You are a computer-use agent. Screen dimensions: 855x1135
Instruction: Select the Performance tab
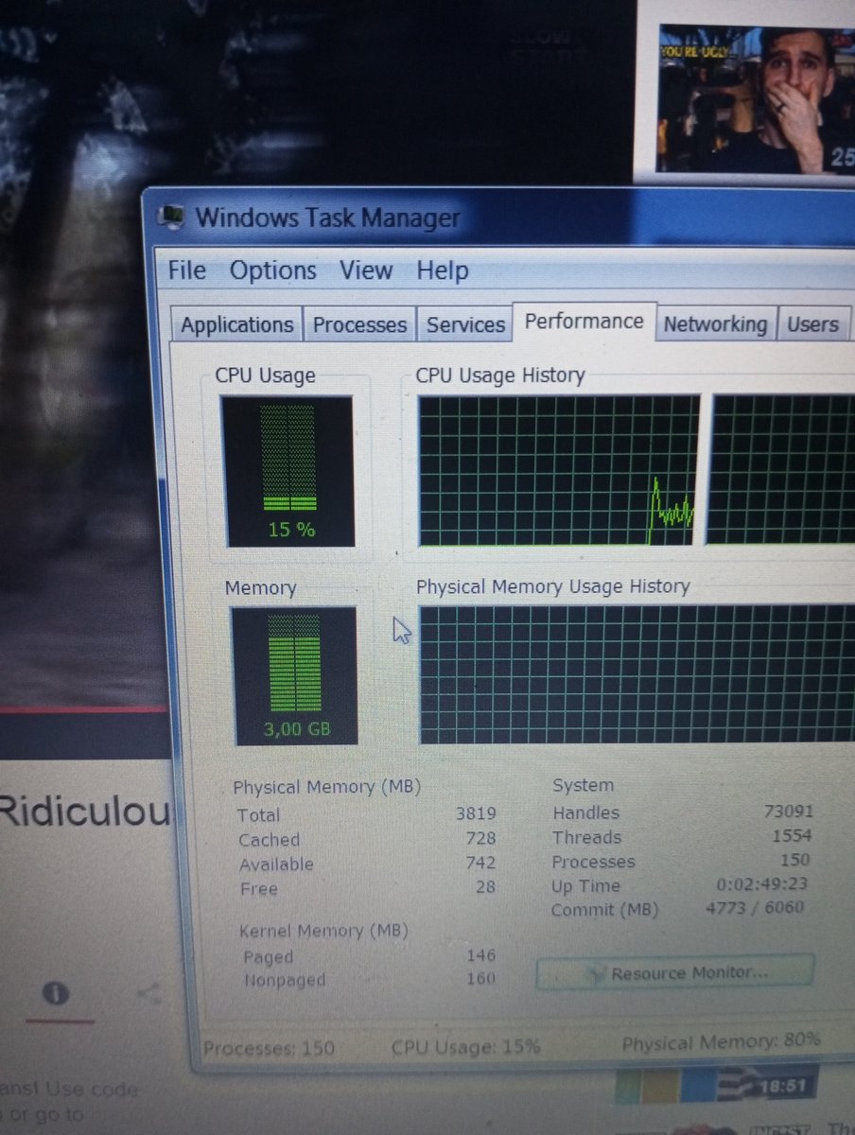584,322
